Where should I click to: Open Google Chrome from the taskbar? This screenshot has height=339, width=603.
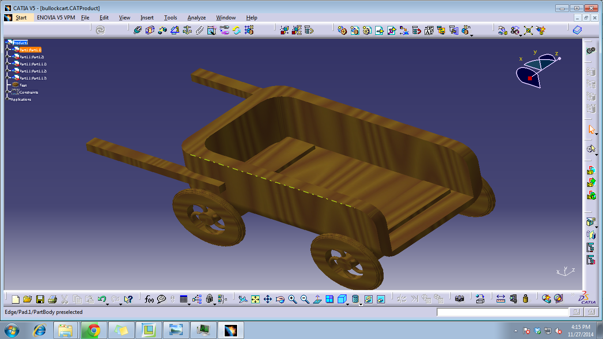(x=94, y=330)
